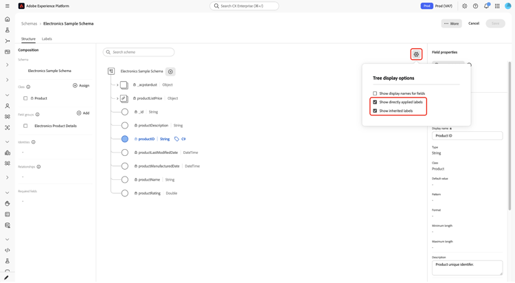Select the _id field node circle
Viewport: 515px width, 283px height.
tap(125, 112)
